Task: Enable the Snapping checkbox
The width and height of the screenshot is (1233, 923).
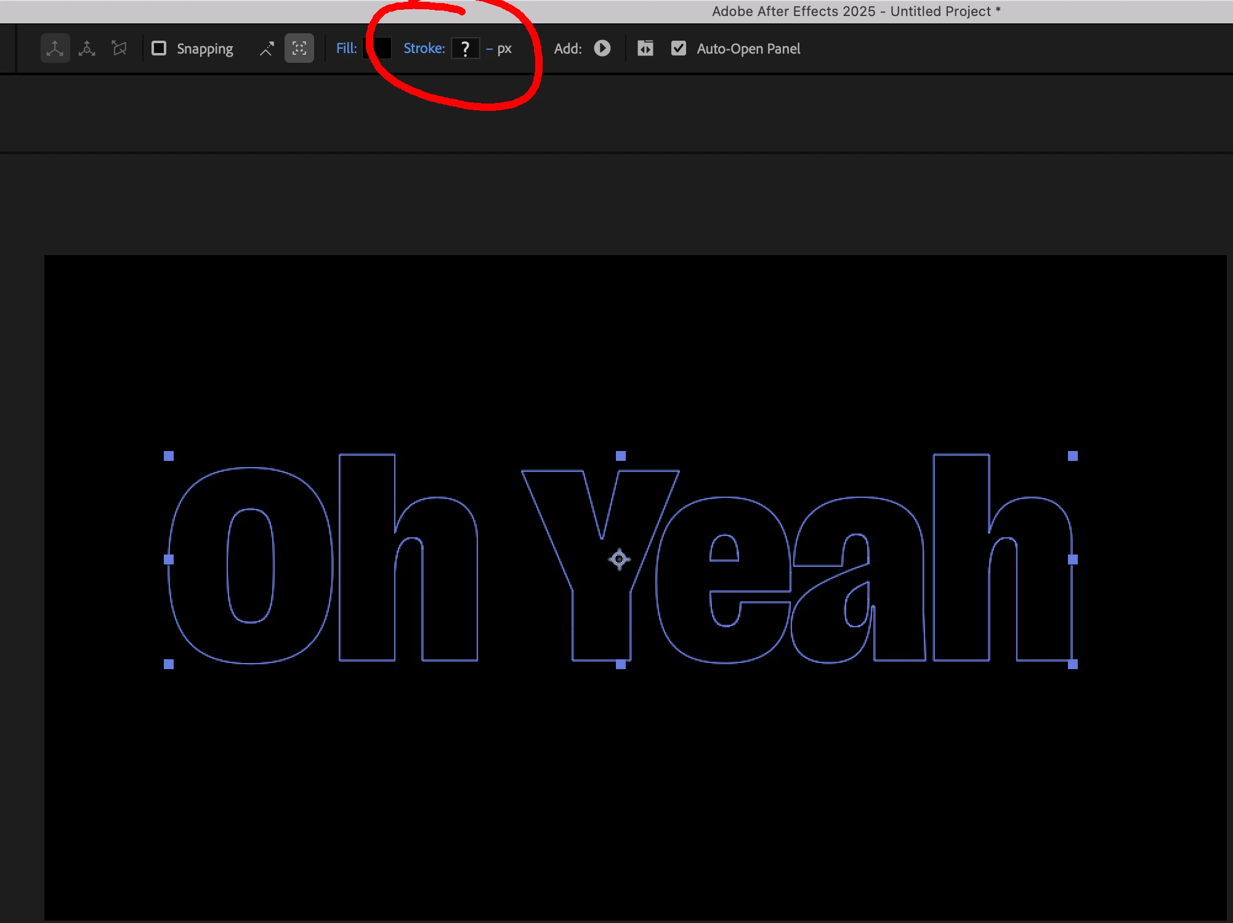Action: [159, 48]
